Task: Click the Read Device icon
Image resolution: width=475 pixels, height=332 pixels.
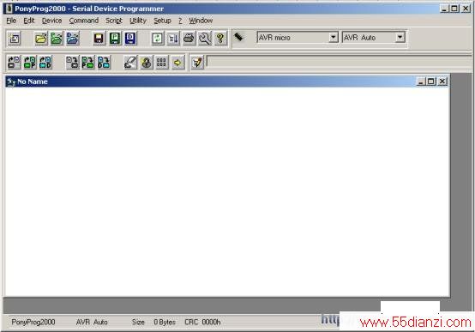Action: point(14,63)
